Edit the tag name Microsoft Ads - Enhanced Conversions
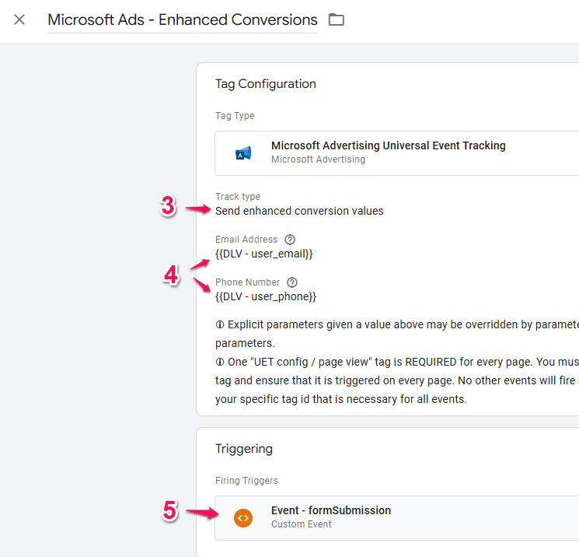 183,20
